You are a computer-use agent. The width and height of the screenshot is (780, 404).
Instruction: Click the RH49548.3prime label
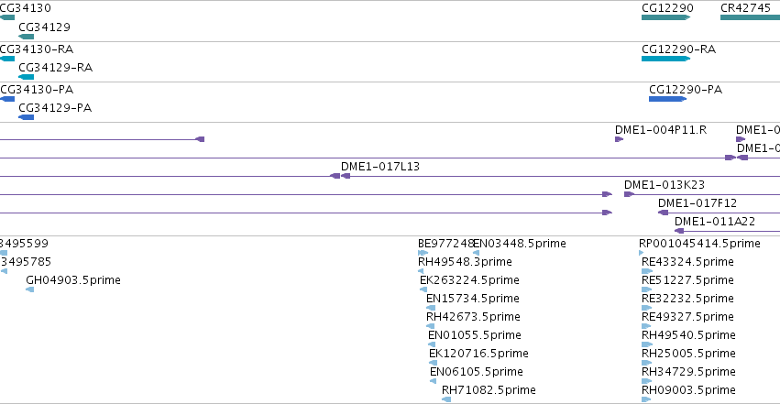click(x=465, y=262)
